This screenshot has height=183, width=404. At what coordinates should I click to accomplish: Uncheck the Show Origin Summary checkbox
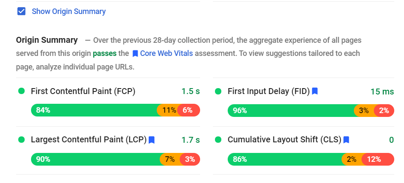(x=21, y=11)
